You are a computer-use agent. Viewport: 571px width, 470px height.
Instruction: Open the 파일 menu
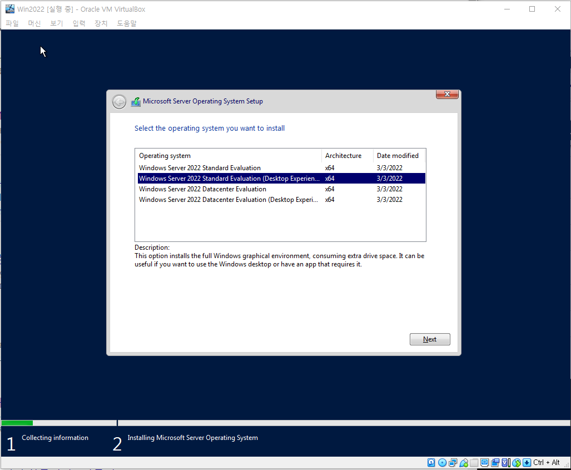12,23
